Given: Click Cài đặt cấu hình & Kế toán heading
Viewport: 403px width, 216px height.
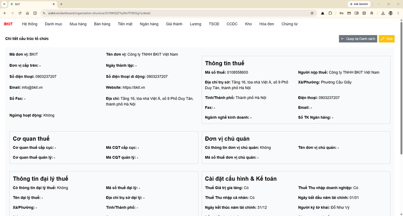Looking at the screenshot, I should click(x=241, y=179).
